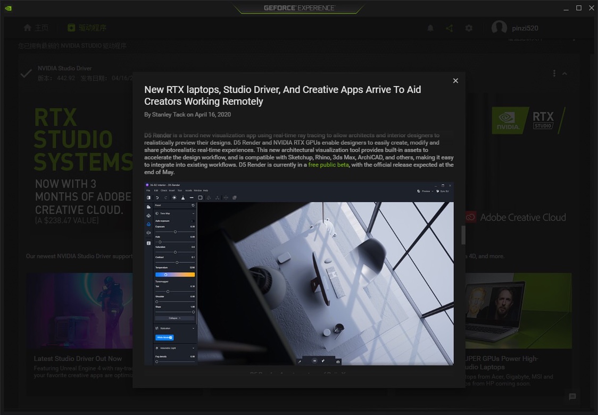598x415 pixels.
Task: Open the D5 Render link in article
Action: pos(157,135)
